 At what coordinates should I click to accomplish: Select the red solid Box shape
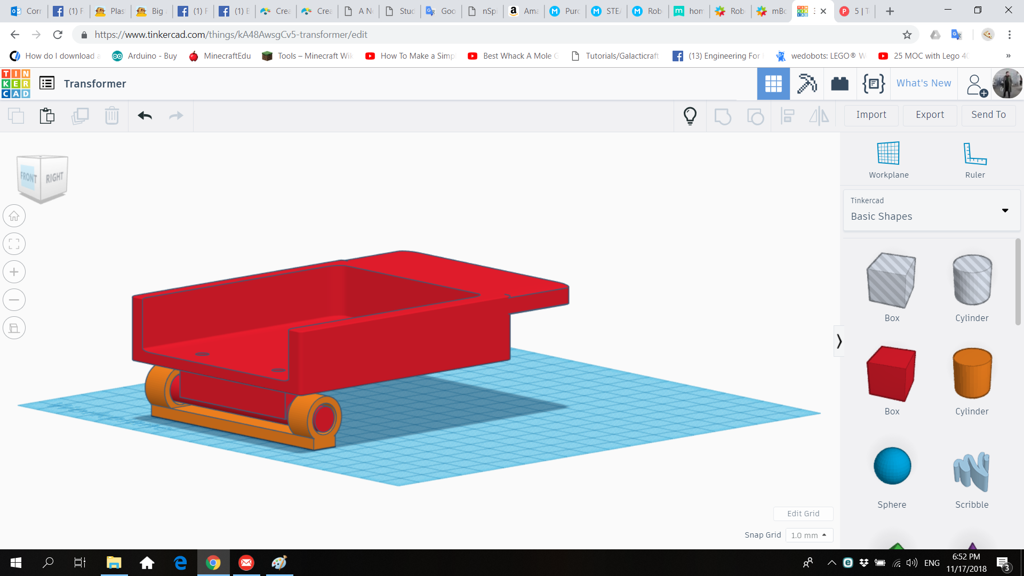pyautogui.click(x=891, y=374)
